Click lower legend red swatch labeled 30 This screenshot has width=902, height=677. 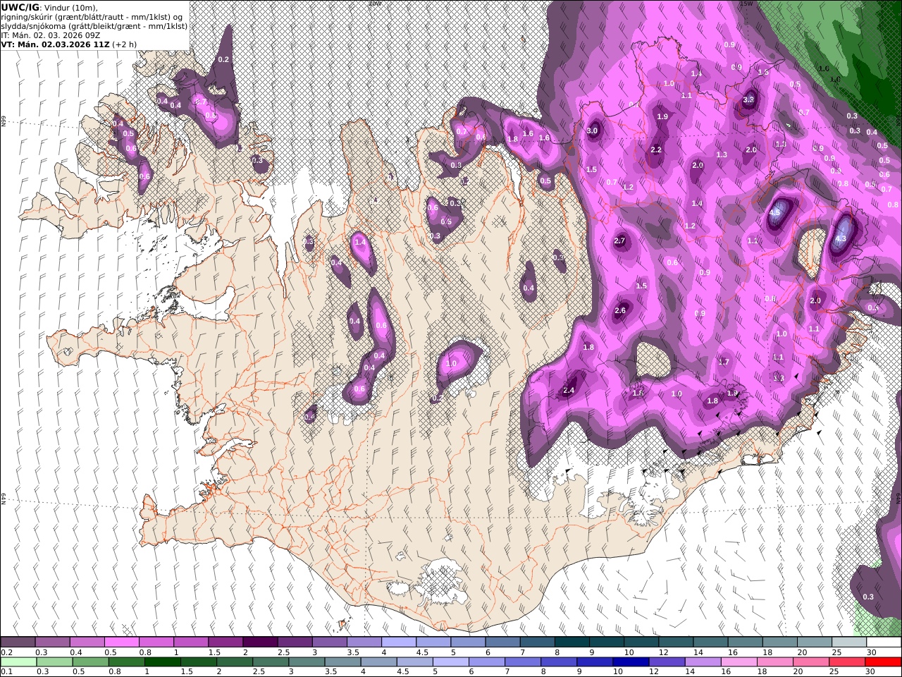coord(883,662)
